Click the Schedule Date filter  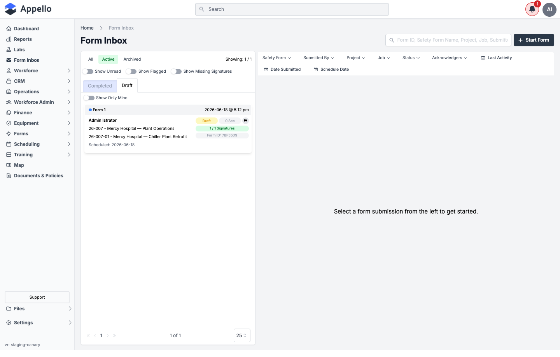(331, 70)
